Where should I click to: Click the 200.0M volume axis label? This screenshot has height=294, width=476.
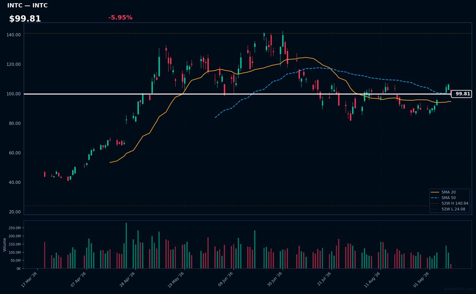pyautogui.click(x=15, y=236)
